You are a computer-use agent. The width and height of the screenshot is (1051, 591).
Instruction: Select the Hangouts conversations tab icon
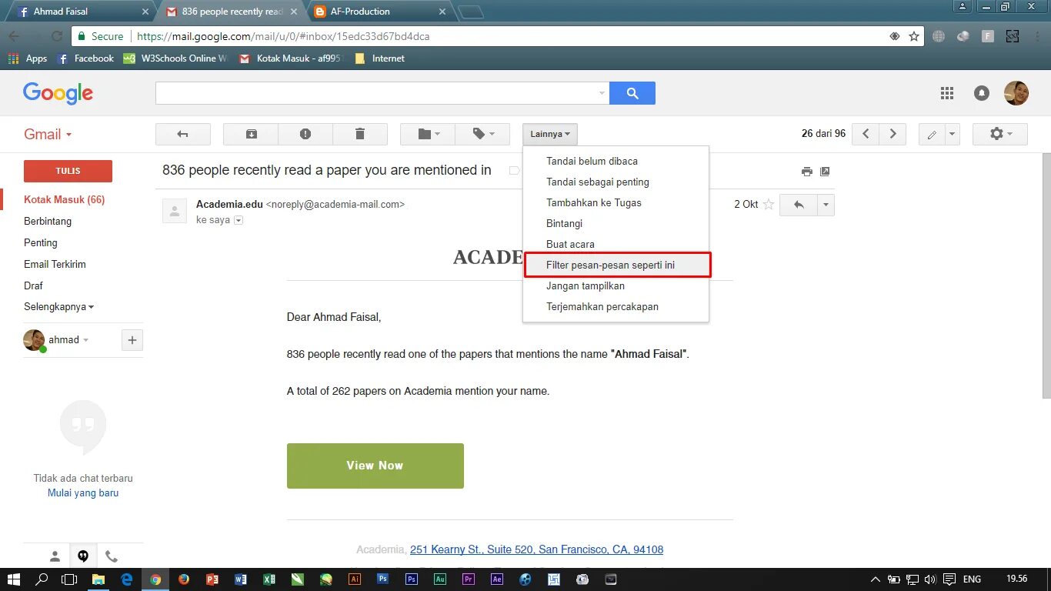(83, 556)
